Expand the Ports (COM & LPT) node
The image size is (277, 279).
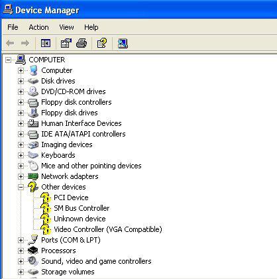[x=21, y=240]
